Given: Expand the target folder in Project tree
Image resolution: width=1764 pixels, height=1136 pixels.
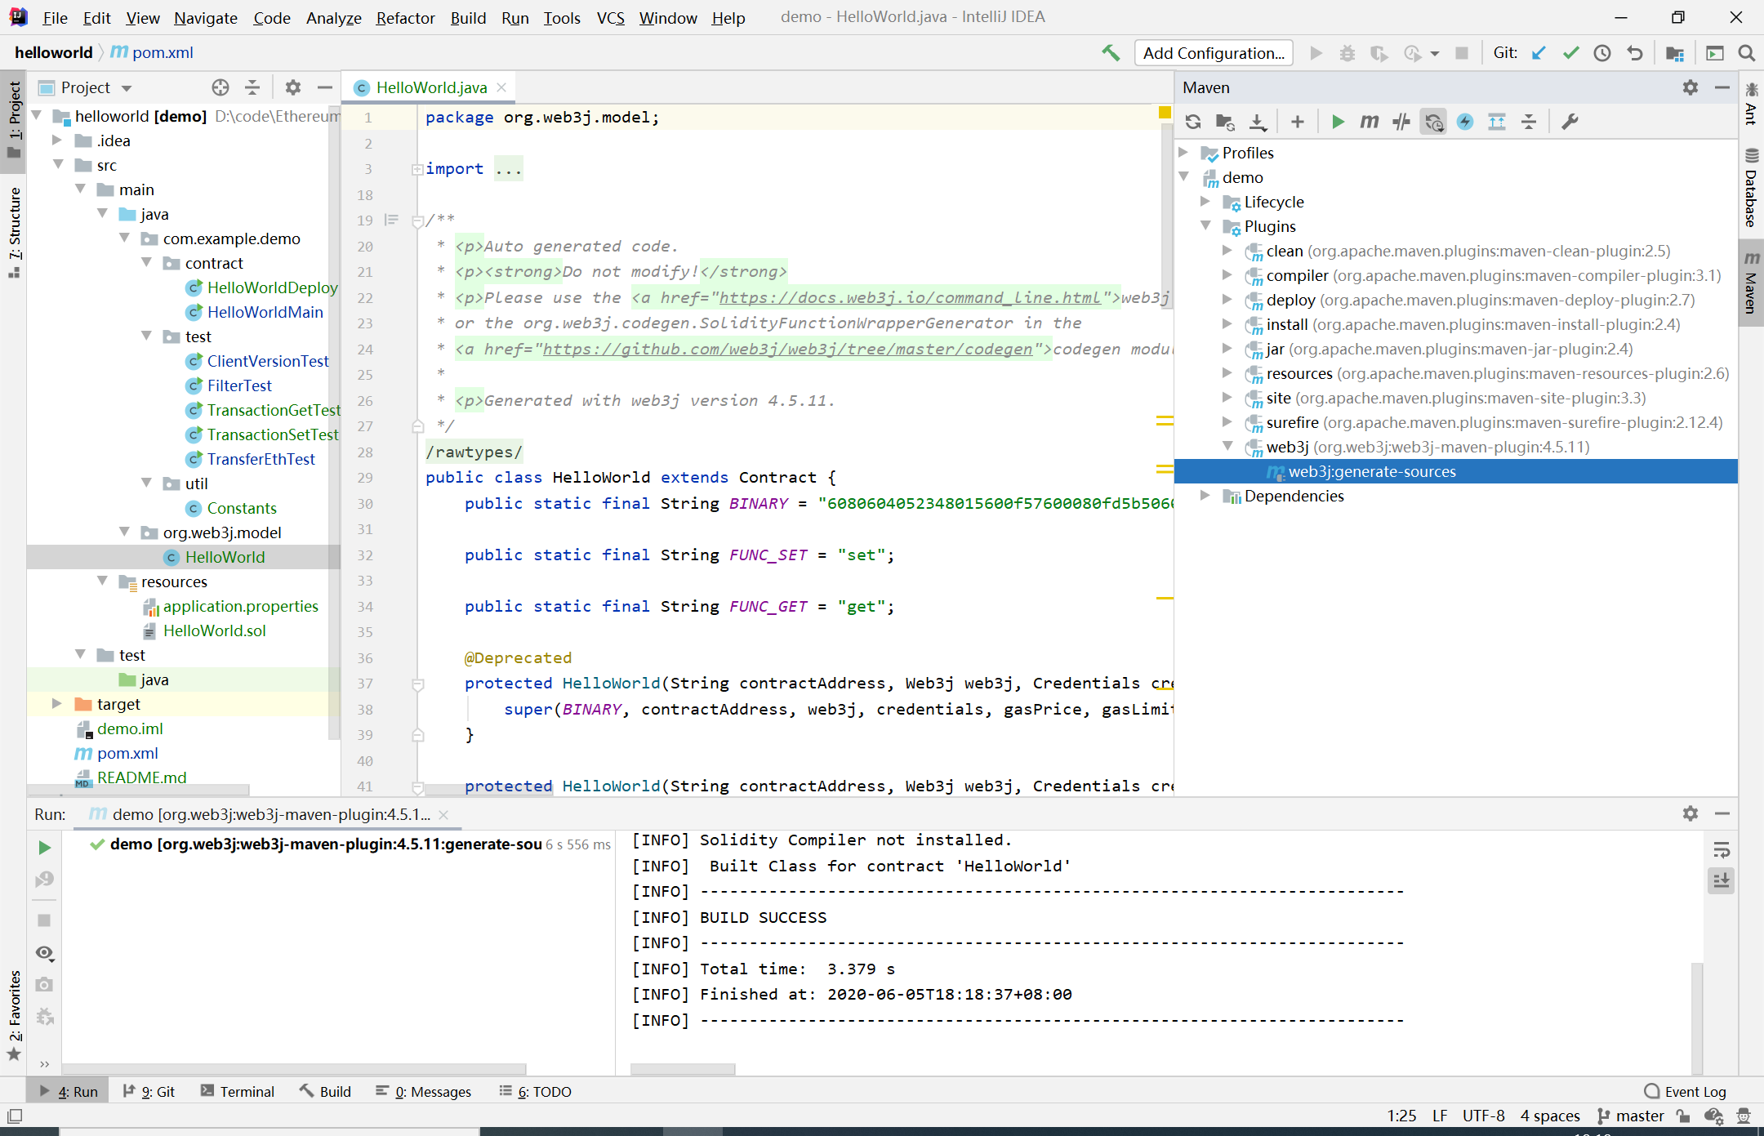Looking at the screenshot, I should pyautogui.click(x=56, y=704).
